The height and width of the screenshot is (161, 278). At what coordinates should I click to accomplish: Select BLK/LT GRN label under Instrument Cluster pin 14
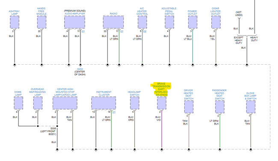[106, 118]
